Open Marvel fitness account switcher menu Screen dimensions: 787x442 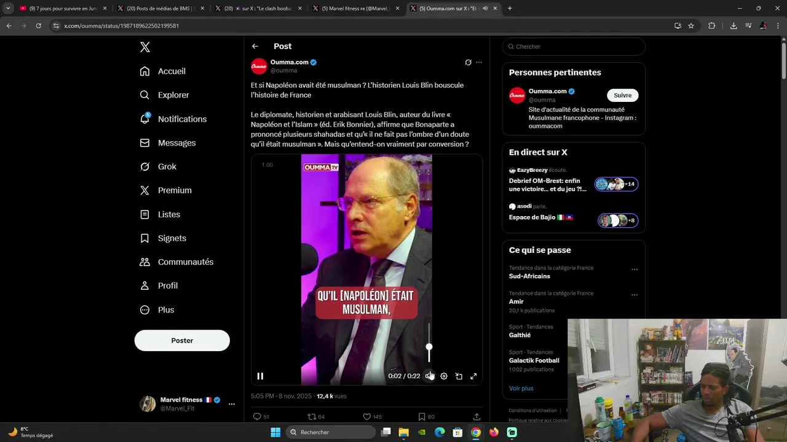click(187, 403)
